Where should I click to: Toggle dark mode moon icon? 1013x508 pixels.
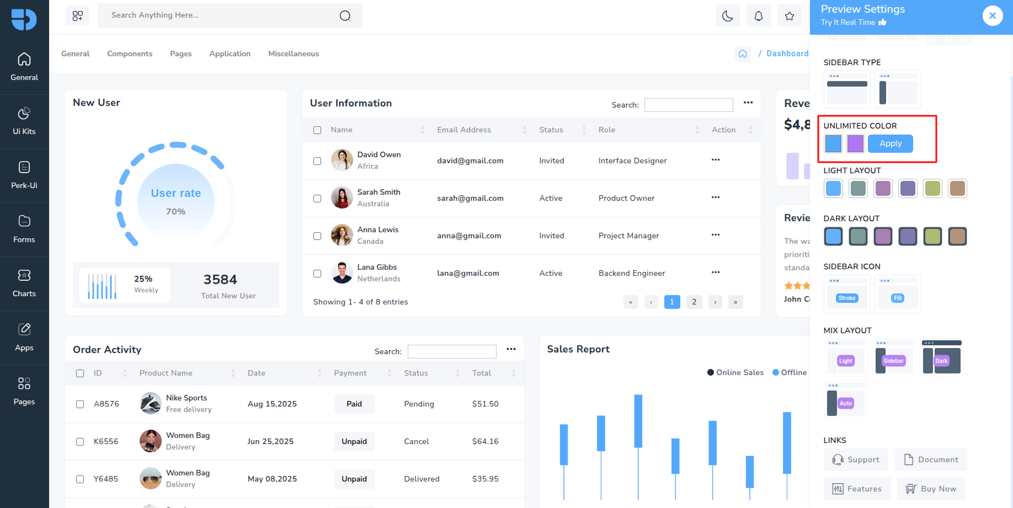(727, 16)
